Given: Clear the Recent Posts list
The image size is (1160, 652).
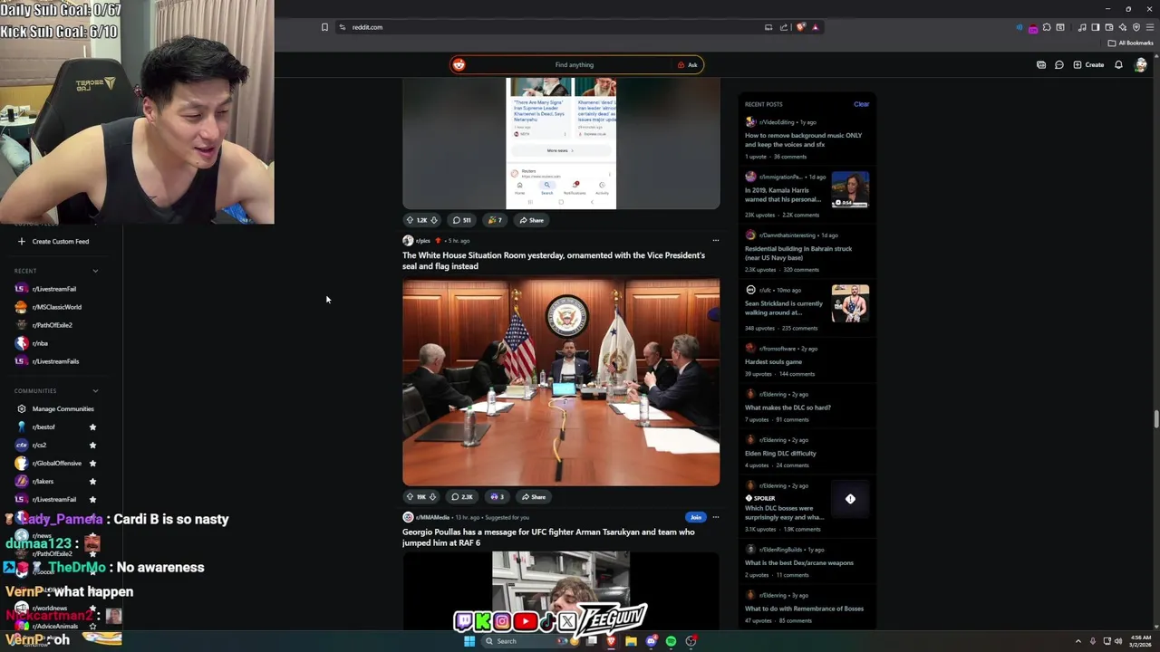Looking at the screenshot, I should [x=861, y=104].
